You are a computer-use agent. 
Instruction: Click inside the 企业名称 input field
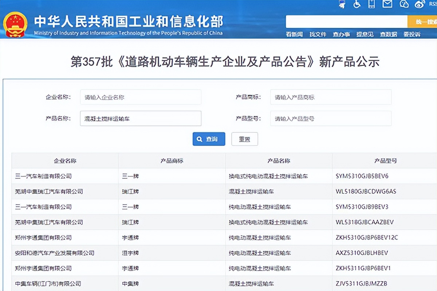pos(141,97)
